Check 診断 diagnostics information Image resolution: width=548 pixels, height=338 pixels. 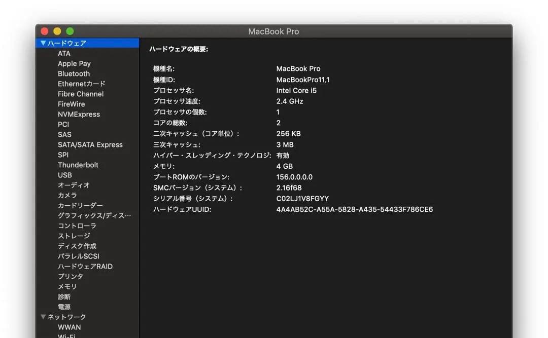[x=64, y=296]
